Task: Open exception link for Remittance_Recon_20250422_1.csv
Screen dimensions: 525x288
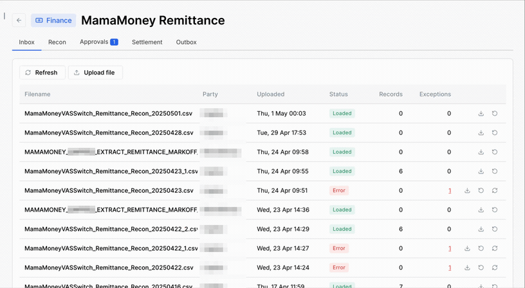Action: [x=450, y=248]
